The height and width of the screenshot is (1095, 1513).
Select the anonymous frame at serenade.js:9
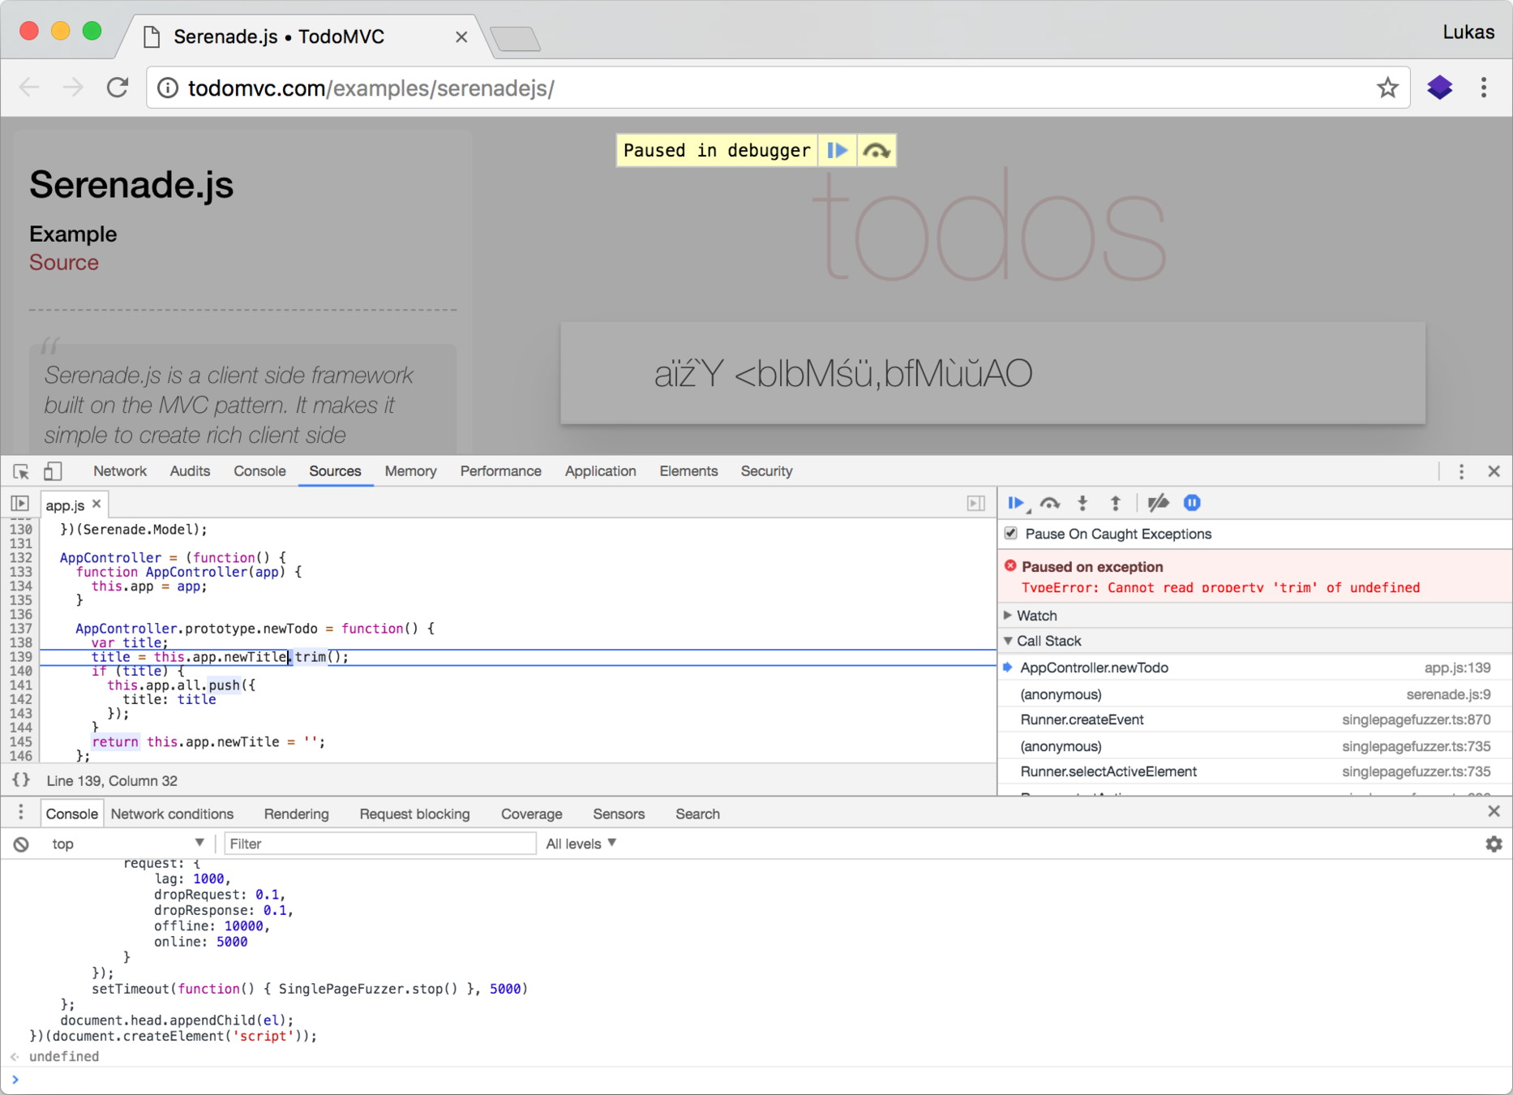(1255, 694)
